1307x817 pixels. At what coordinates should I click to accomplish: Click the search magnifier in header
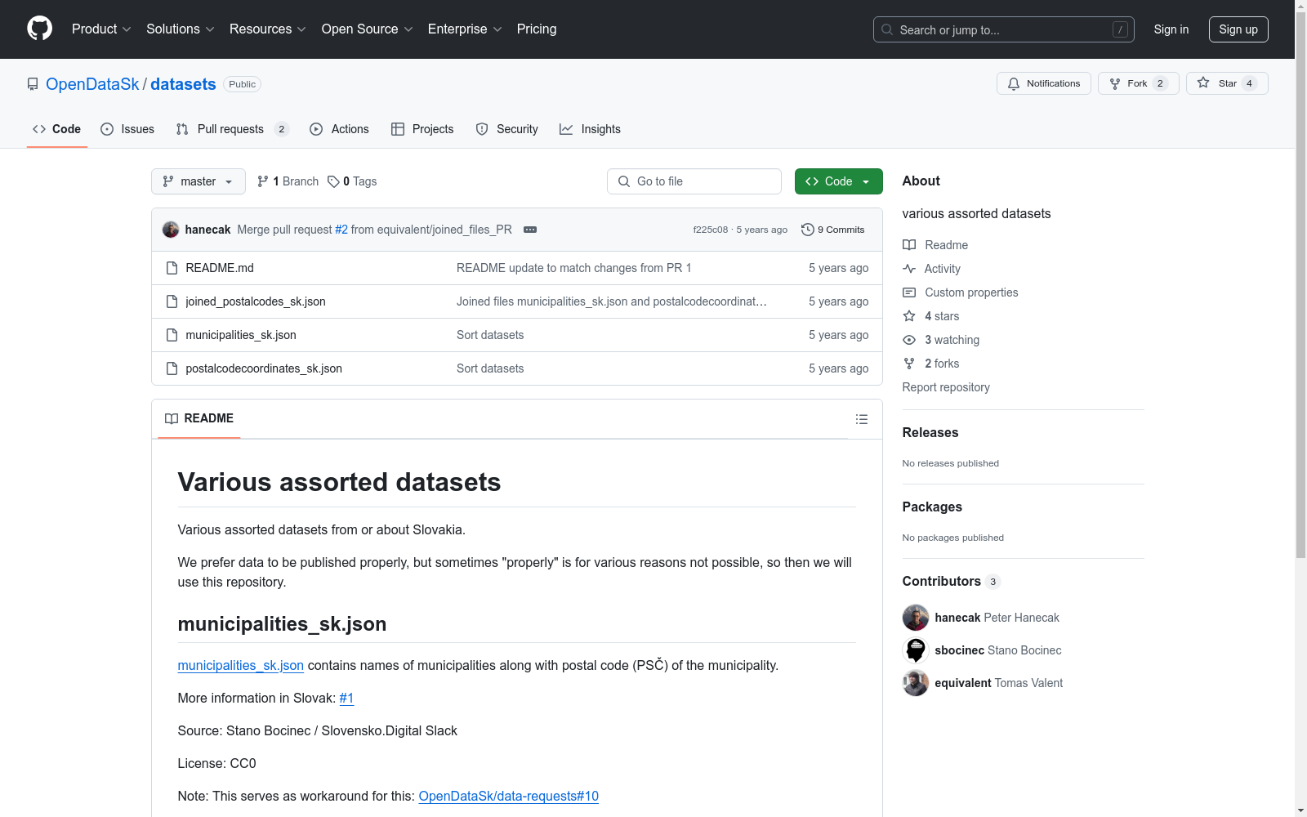click(x=887, y=29)
